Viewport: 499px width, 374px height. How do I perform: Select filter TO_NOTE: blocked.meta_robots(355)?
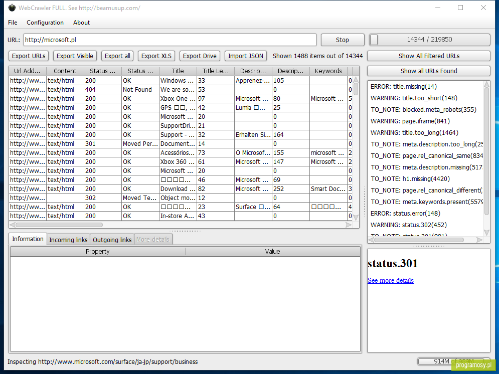pyautogui.click(x=423, y=110)
